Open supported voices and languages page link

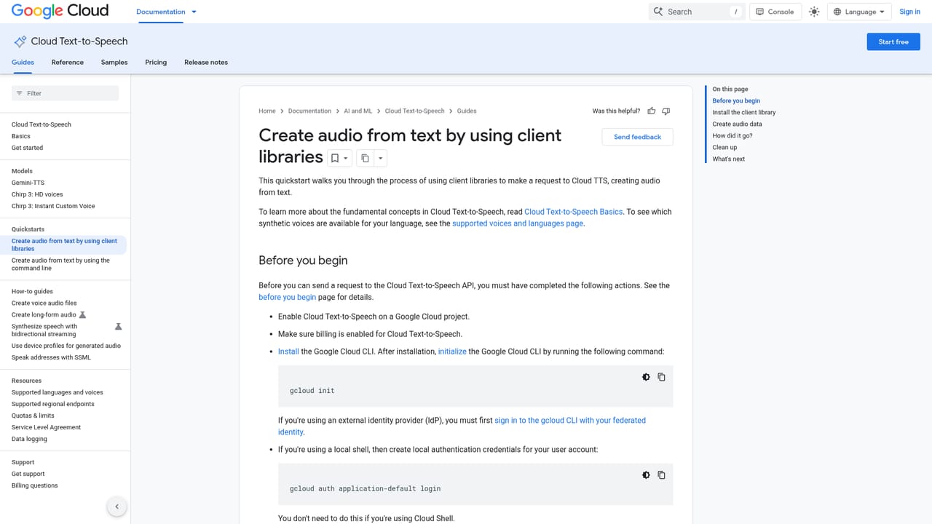point(518,223)
